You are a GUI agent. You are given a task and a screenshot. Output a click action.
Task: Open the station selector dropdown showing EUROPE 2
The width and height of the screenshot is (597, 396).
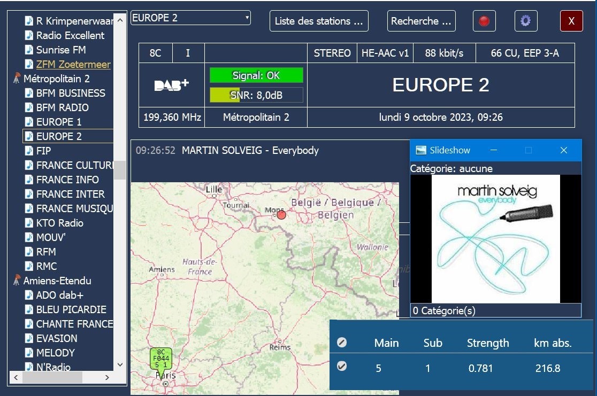(190, 18)
